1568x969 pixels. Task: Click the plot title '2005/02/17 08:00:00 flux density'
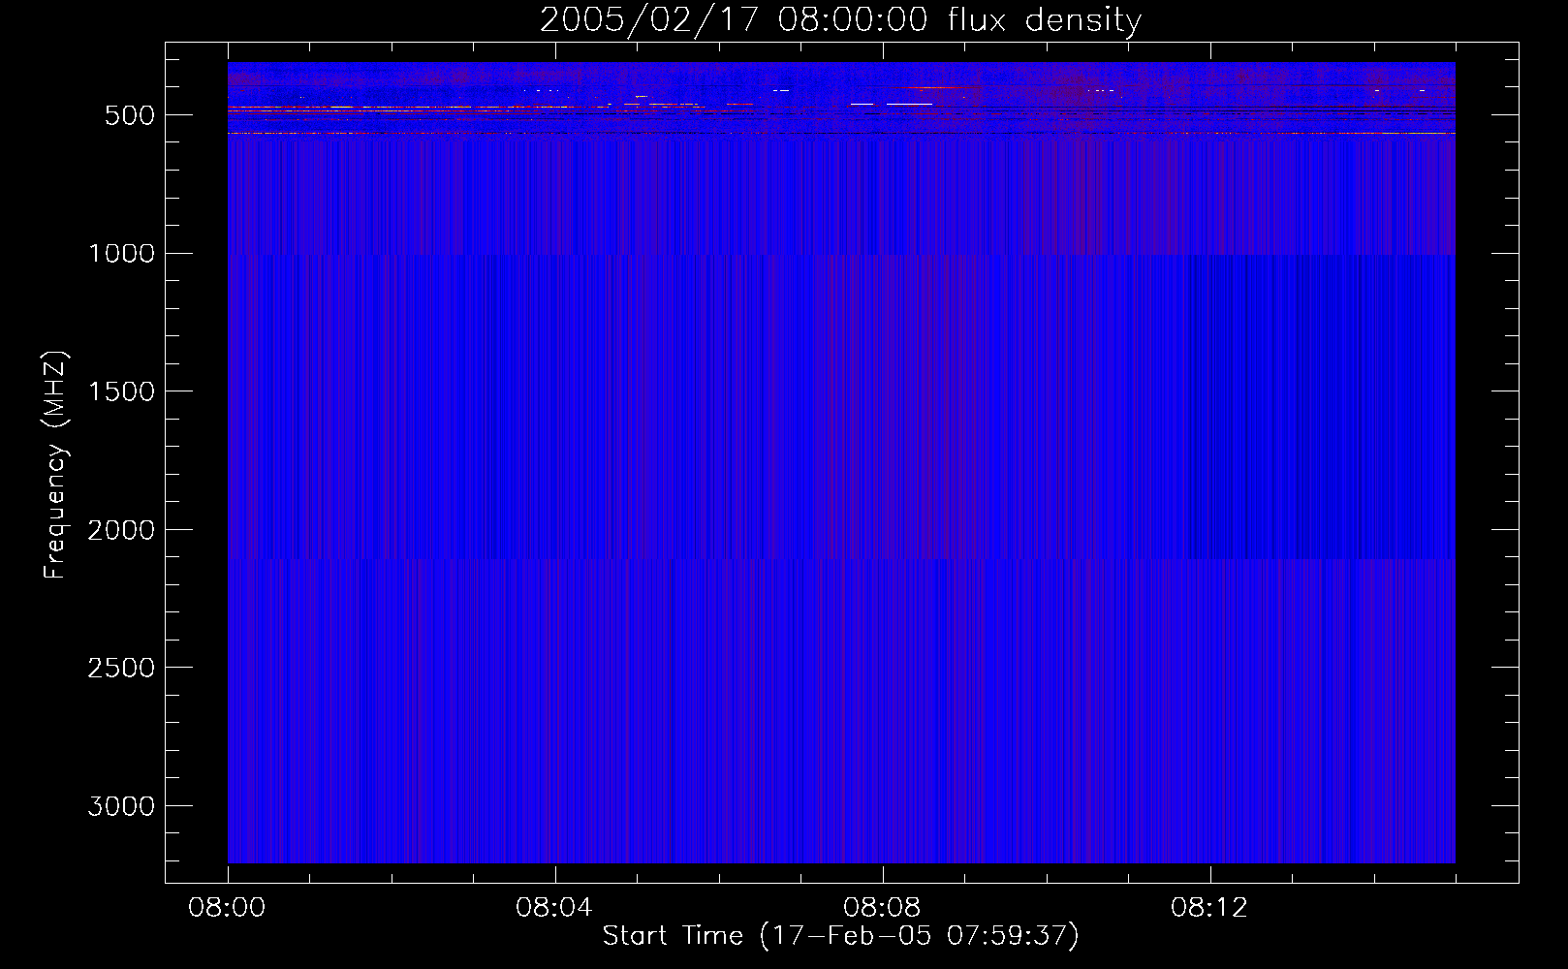(x=840, y=20)
